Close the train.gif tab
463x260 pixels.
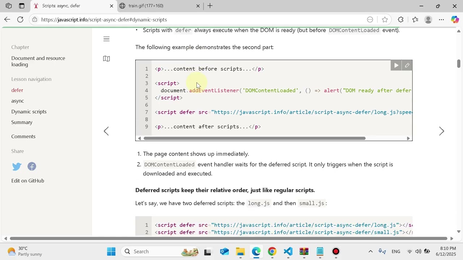(x=198, y=6)
